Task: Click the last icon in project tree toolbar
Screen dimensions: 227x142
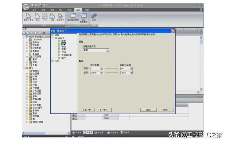Action: (x=44, y=33)
